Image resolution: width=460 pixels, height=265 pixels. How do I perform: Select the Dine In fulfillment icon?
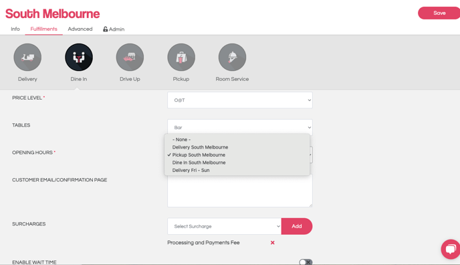tap(79, 58)
